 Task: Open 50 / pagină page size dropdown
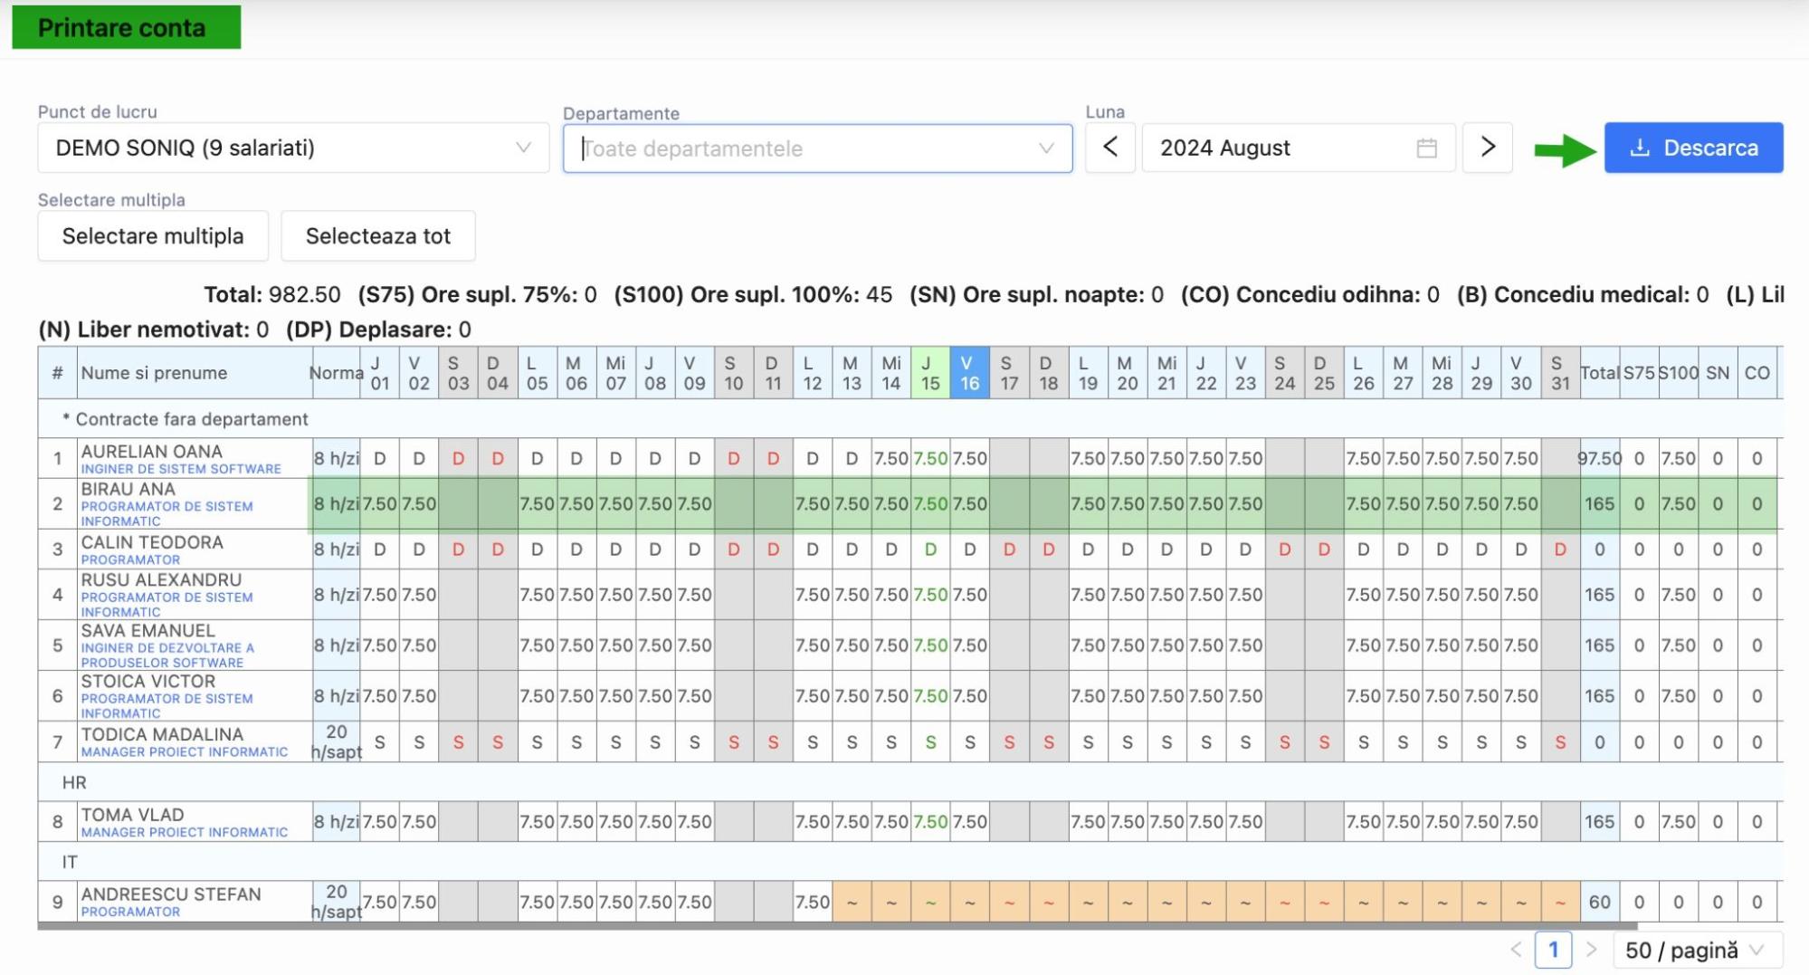click(x=1697, y=951)
